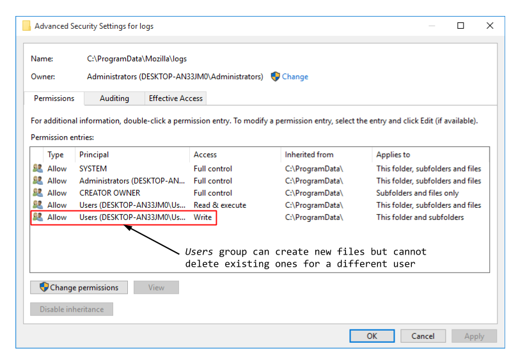Click the group icon on the Administrators row
The width and height of the screenshot is (518, 362).
(x=38, y=181)
